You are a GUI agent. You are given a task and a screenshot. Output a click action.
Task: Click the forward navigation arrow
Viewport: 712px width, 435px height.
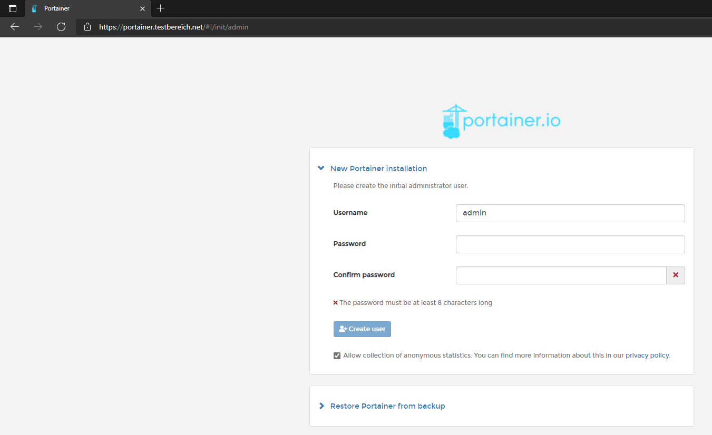[38, 27]
